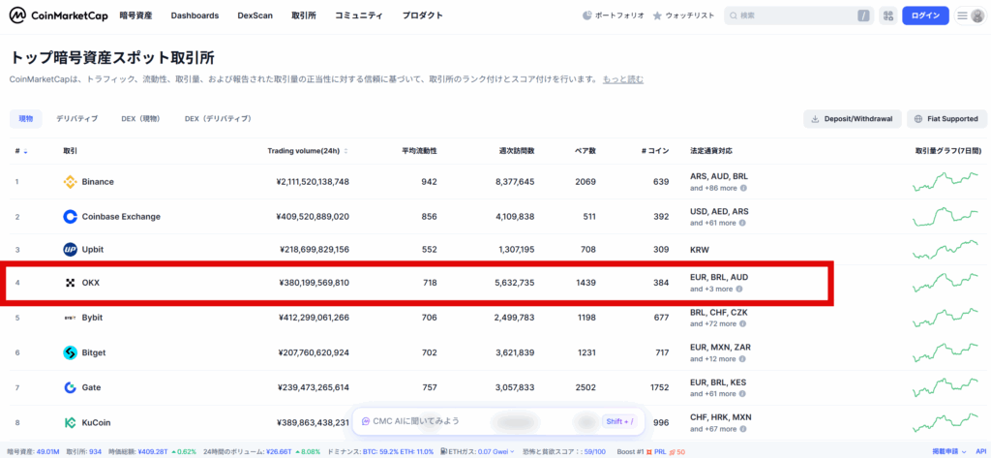Focus the 検索 search field
The height and width of the screenshot is (458, 991).
pyautogui.click(x=798, y=15)
